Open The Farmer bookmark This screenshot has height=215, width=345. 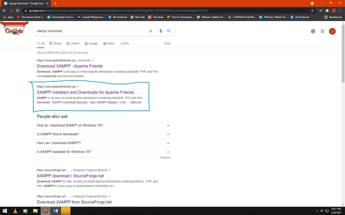click(x=30, y=17)
